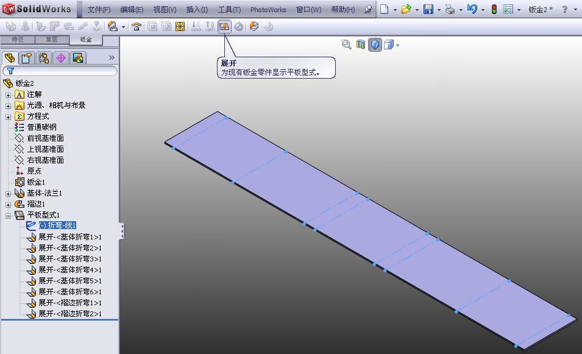
Task: Click the Save floppy disk icon
Action: (x=428, y=9)
